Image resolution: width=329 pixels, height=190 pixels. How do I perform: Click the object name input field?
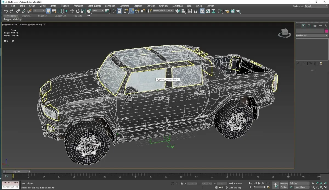[x=310, y=31]
